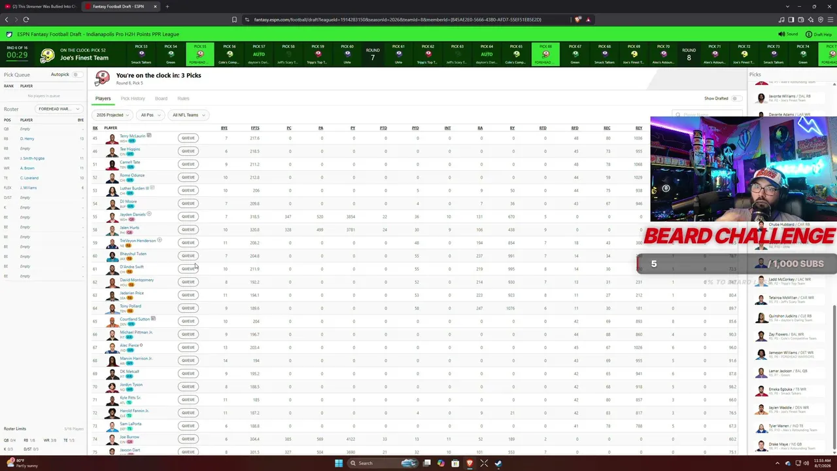Viewport: 837px width, 471px height.
Task: Open the Windows Start menu
Action: 339,463
